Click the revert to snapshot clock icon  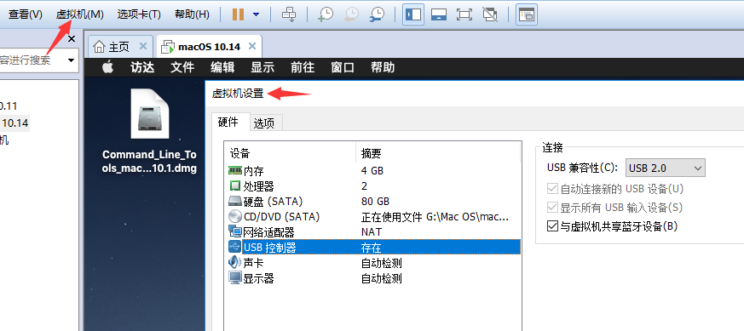(x=351, y=14)
